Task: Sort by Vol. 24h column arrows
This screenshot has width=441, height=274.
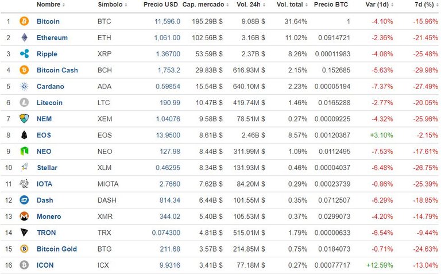Action: [264, 5]
